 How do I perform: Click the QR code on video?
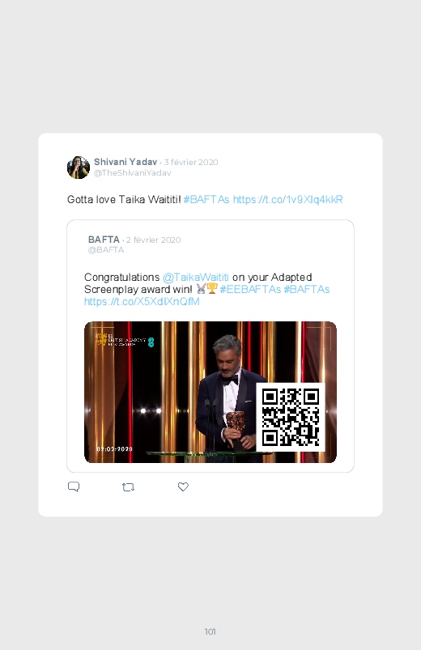pos(291,417)
